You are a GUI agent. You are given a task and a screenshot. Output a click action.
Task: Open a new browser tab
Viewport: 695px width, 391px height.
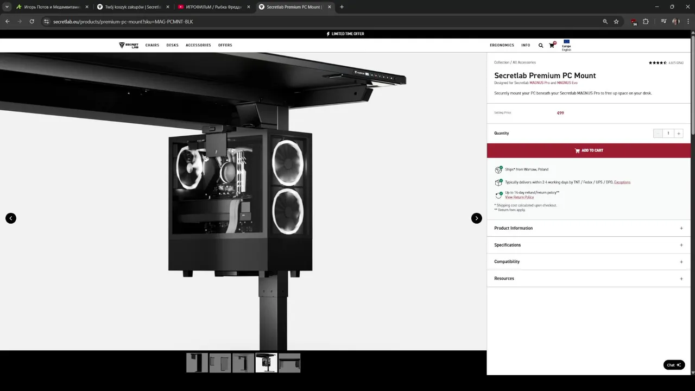click(342, 7)
